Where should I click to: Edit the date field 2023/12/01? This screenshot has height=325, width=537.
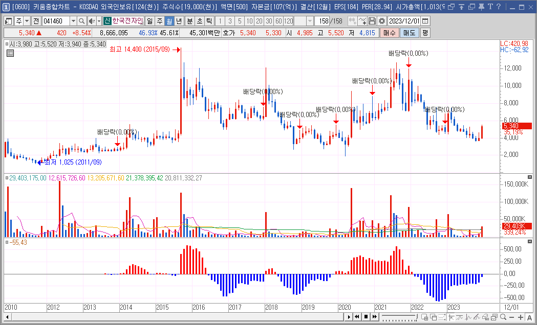click(x=404, y=21)
